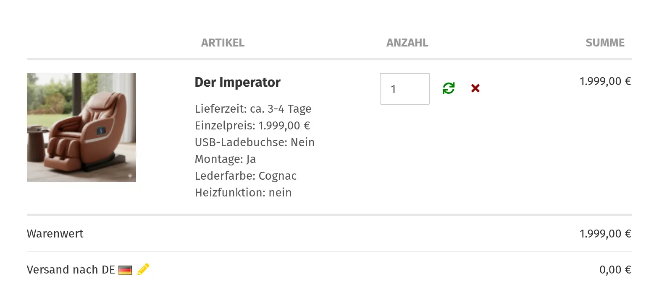
Task: Click the Heizfunktion: nein option text
Action: (243, 193)
